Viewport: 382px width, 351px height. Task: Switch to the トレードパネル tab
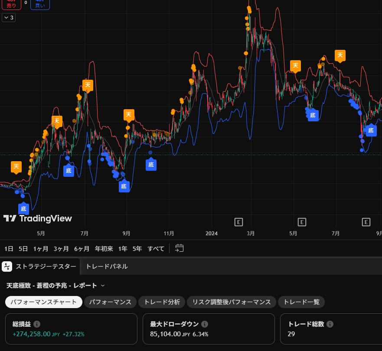[107, 266]
